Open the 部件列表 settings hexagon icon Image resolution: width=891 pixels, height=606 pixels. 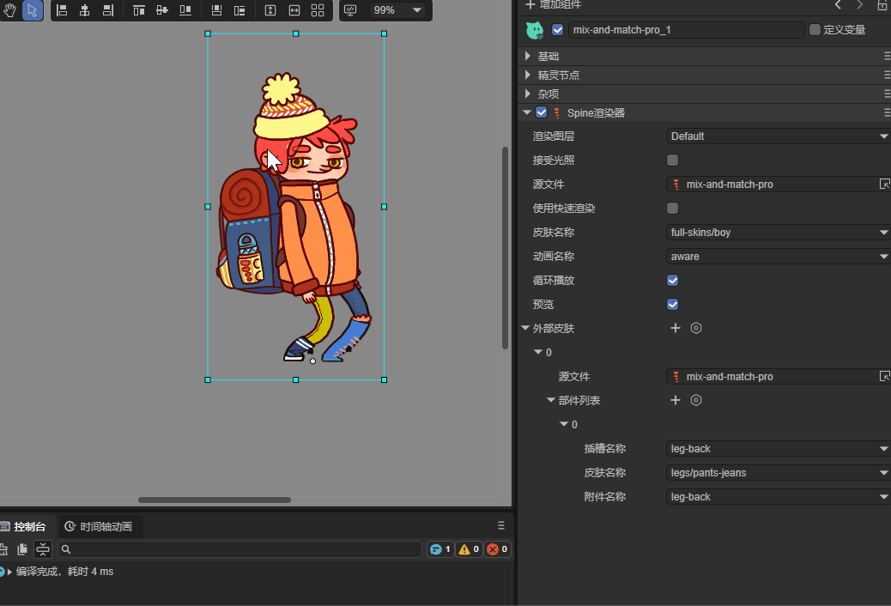click(696, 400)
